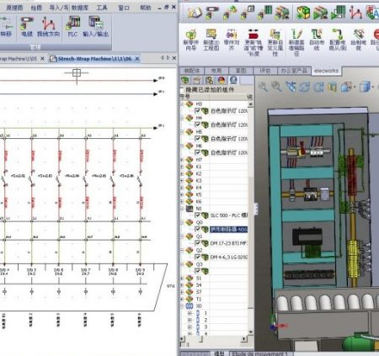Expand the K3 tree node
The image size is (379, 356).
click(x=182, y=180)
